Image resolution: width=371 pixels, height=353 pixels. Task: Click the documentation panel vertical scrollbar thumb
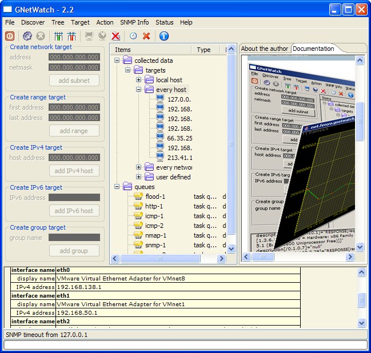pos(360,121)
